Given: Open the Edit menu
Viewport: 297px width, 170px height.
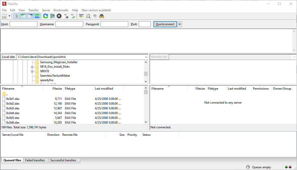Looking at the screenshot, I should [13, 10].
